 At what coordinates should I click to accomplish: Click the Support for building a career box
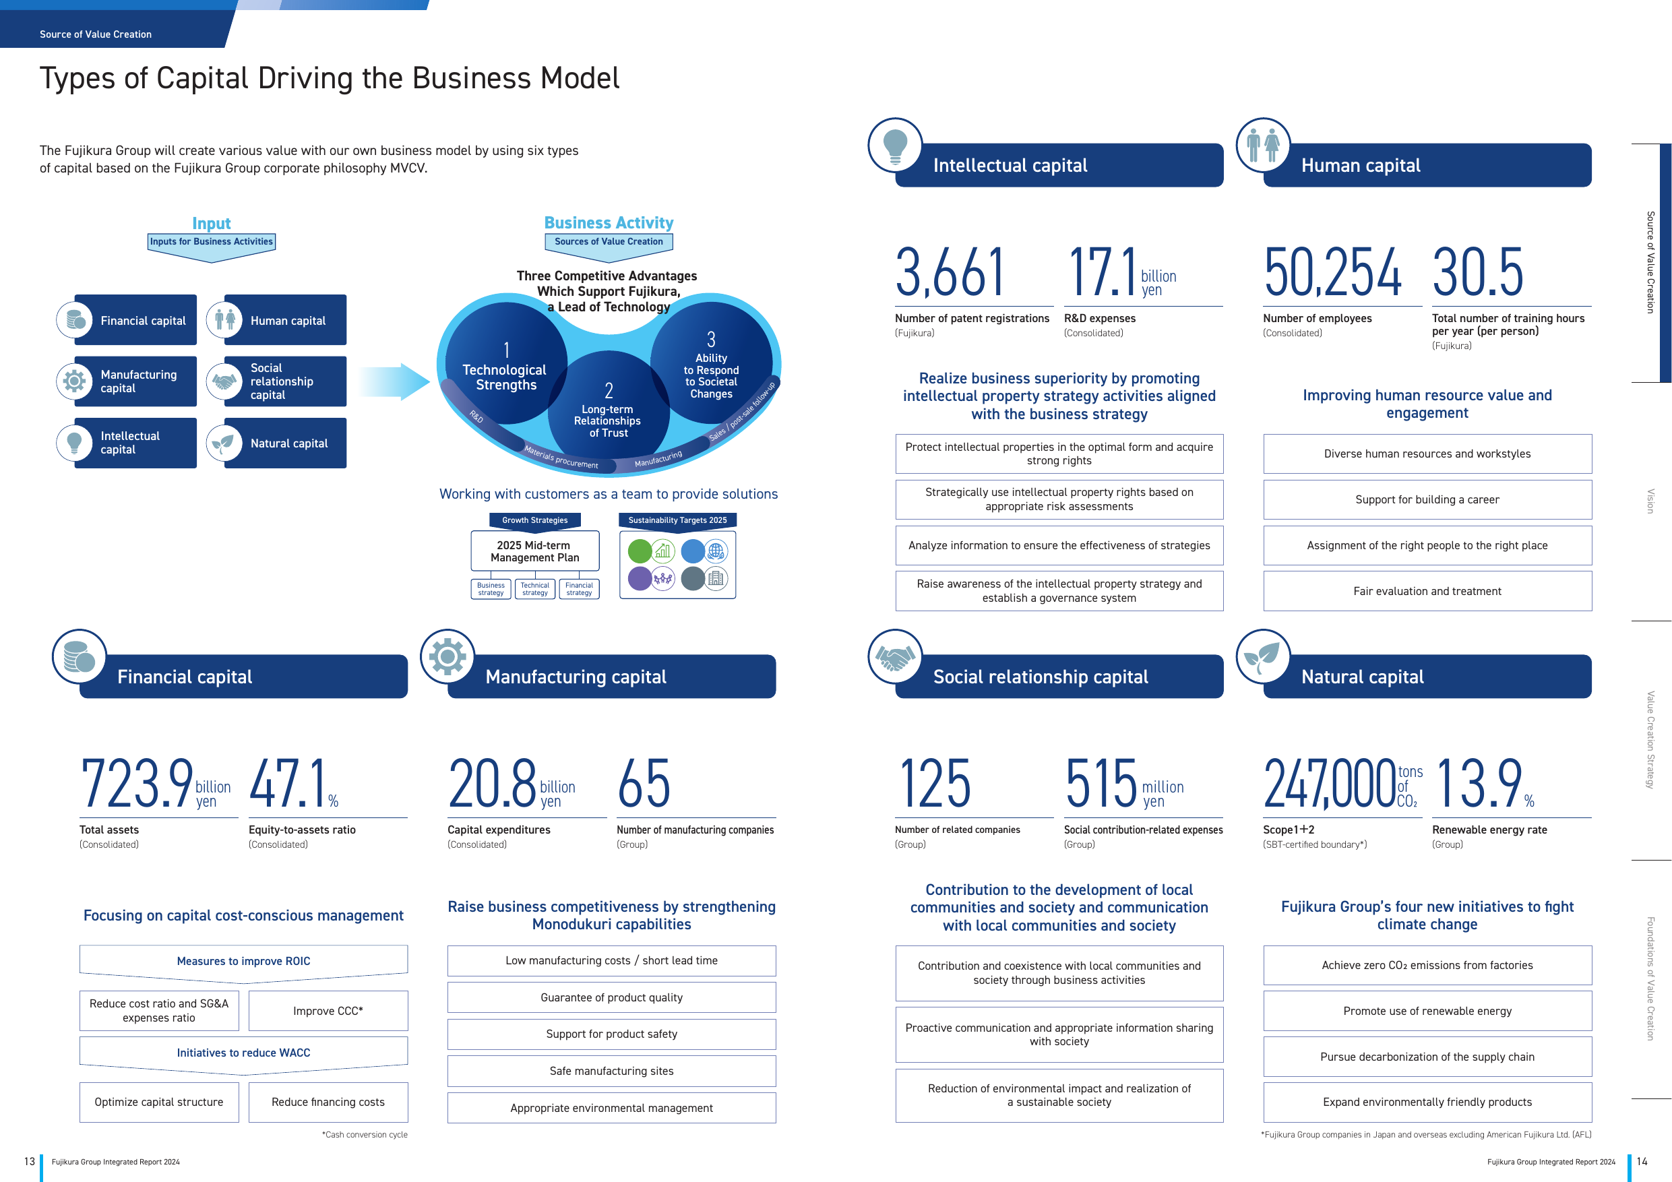coord(1427,499)
